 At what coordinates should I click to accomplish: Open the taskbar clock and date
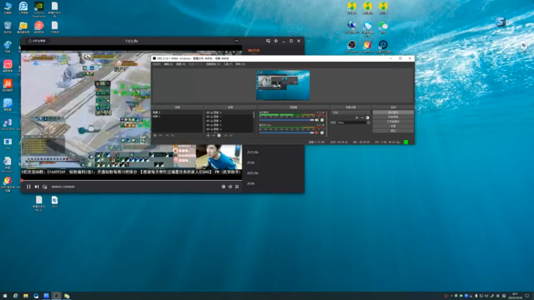(515, 296)
